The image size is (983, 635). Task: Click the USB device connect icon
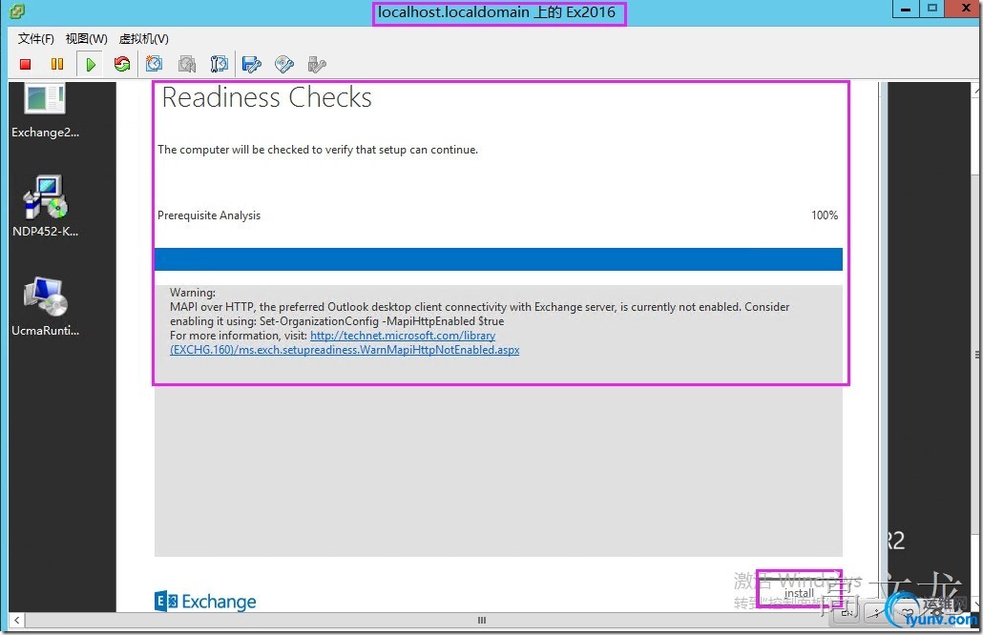click(x=317, y=64)
